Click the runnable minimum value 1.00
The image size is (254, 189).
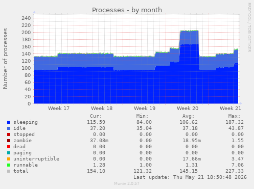coord(145,165)
